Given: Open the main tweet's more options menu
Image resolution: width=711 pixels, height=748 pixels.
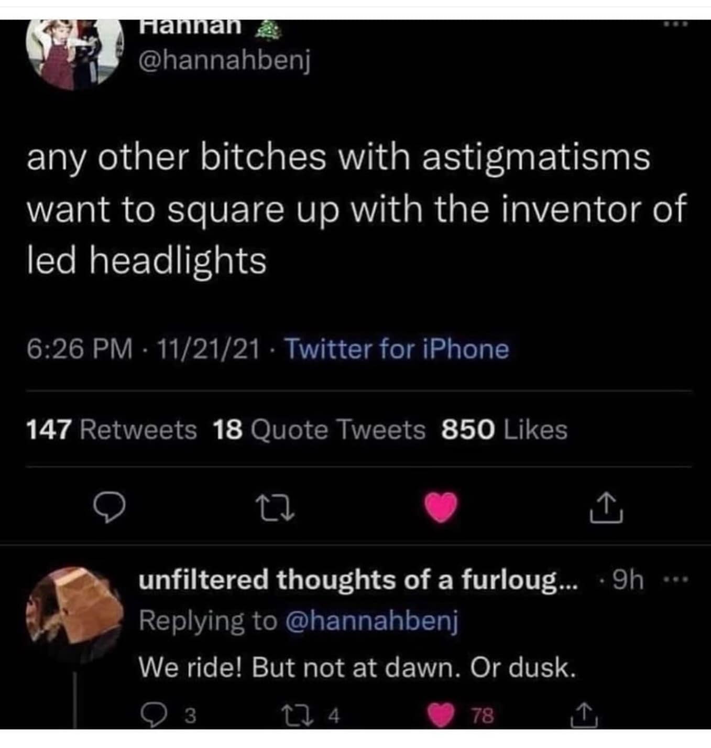Looking at the screenshot, I should 676,25.
